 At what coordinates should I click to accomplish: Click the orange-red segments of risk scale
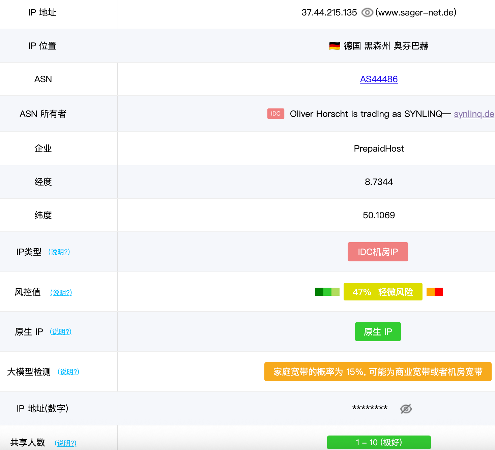(434, 292)
